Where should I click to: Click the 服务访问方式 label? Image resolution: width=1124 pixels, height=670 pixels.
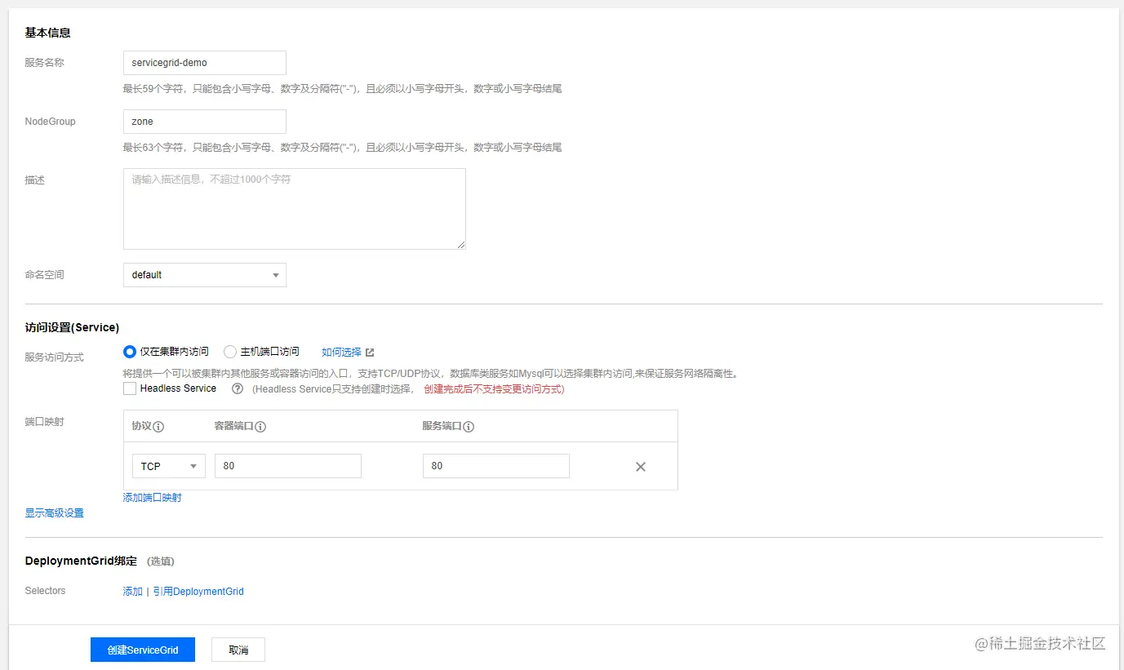[54, 357]
